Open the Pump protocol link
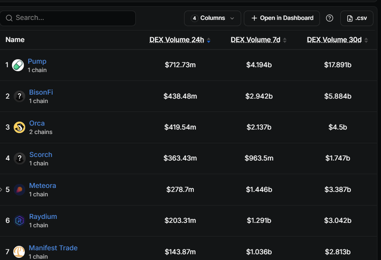Screen dimensions: 381x260 tap(37, 62)
